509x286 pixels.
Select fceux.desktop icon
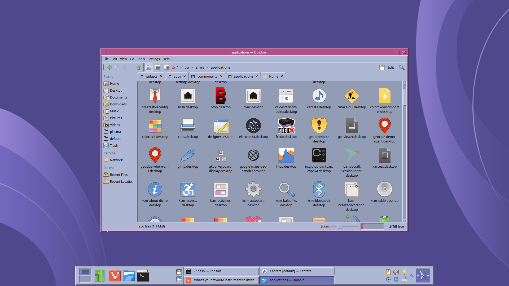pyautogui.click(x=286, y=126)
